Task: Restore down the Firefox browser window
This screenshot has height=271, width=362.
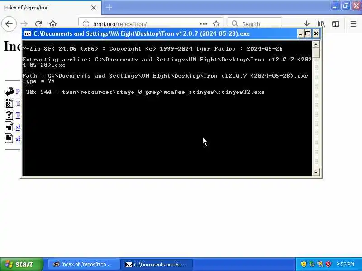Action: coord(345,6)
